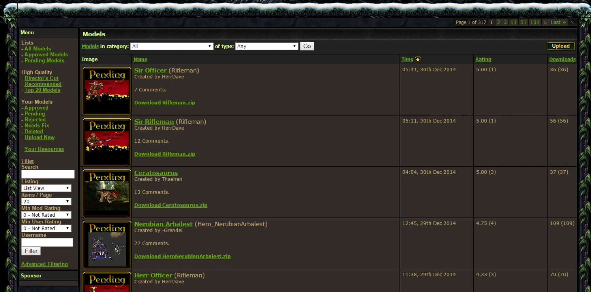Open the Items / Page dropdown
The image size is (591, 292).
coord(46,201)
